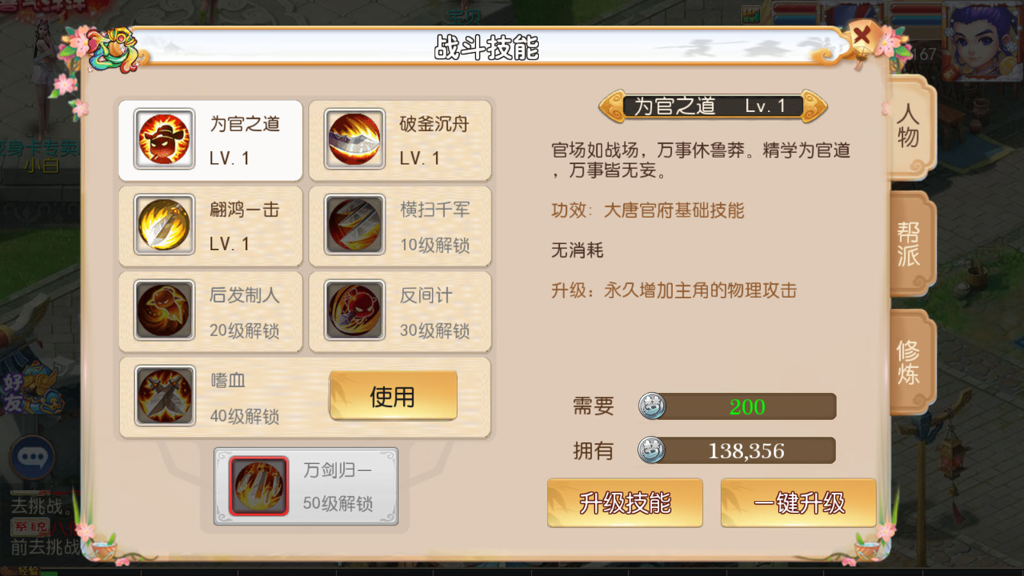Viewport: 1024px width, 576px height.
Task: Click the 一键升级 button
Action: tap(799, 503)
